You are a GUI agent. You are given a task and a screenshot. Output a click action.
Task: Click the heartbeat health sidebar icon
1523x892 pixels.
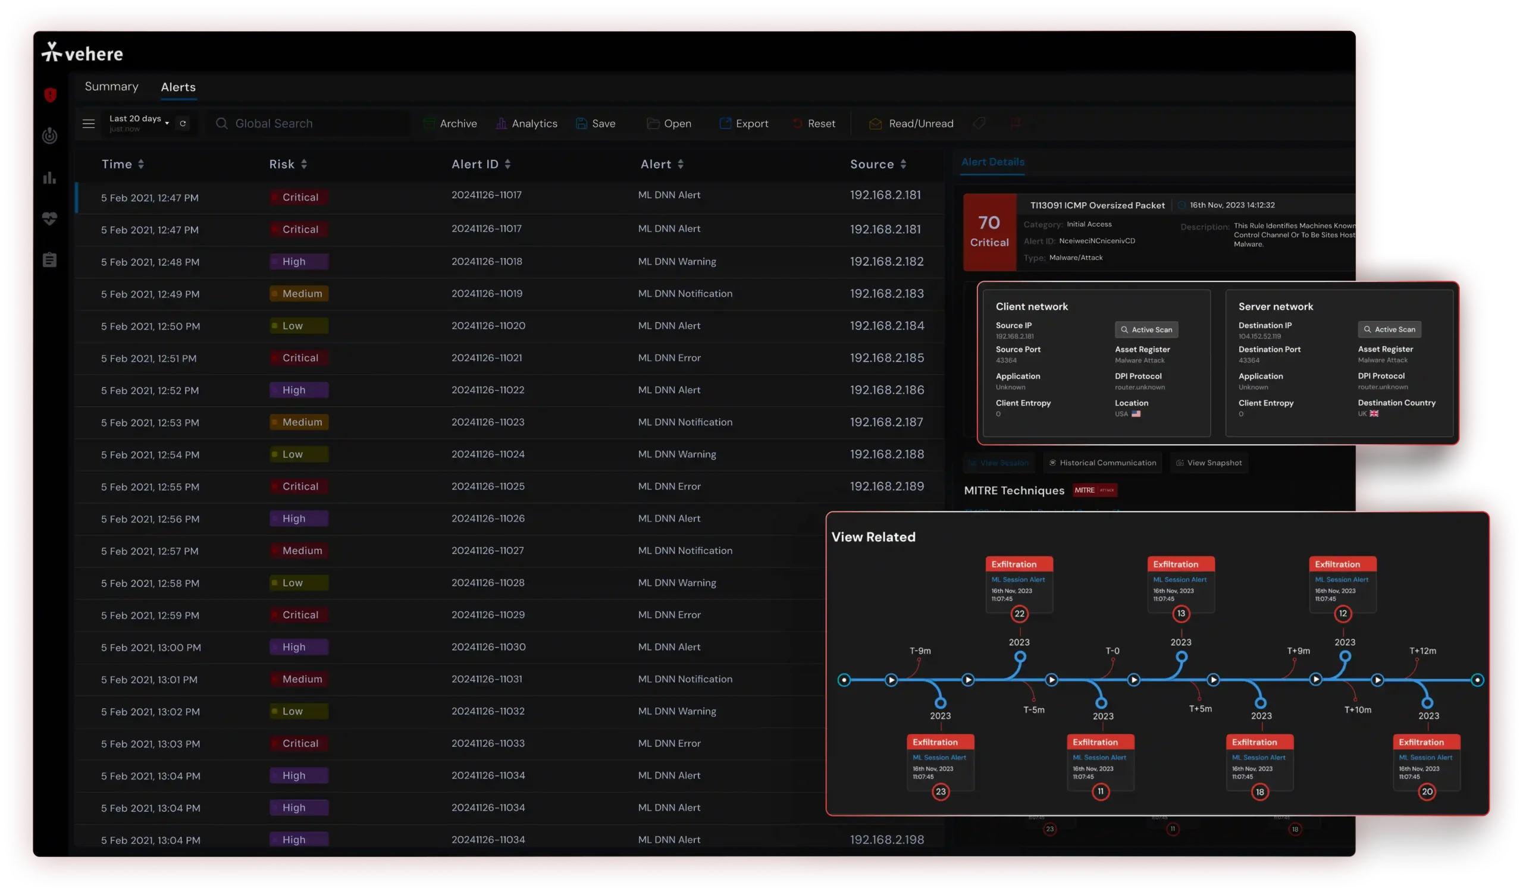(x=49, y=219)
